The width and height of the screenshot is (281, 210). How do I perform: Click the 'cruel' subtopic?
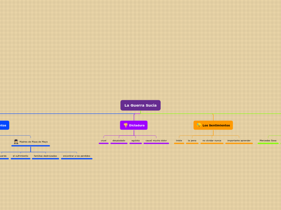[x=104, y=141]
